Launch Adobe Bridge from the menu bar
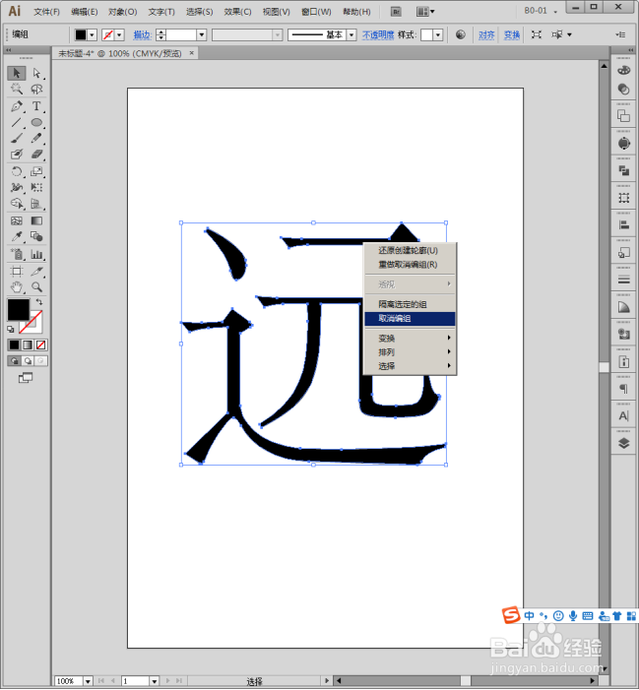The image size is (639, 690). tap(396, 12)
